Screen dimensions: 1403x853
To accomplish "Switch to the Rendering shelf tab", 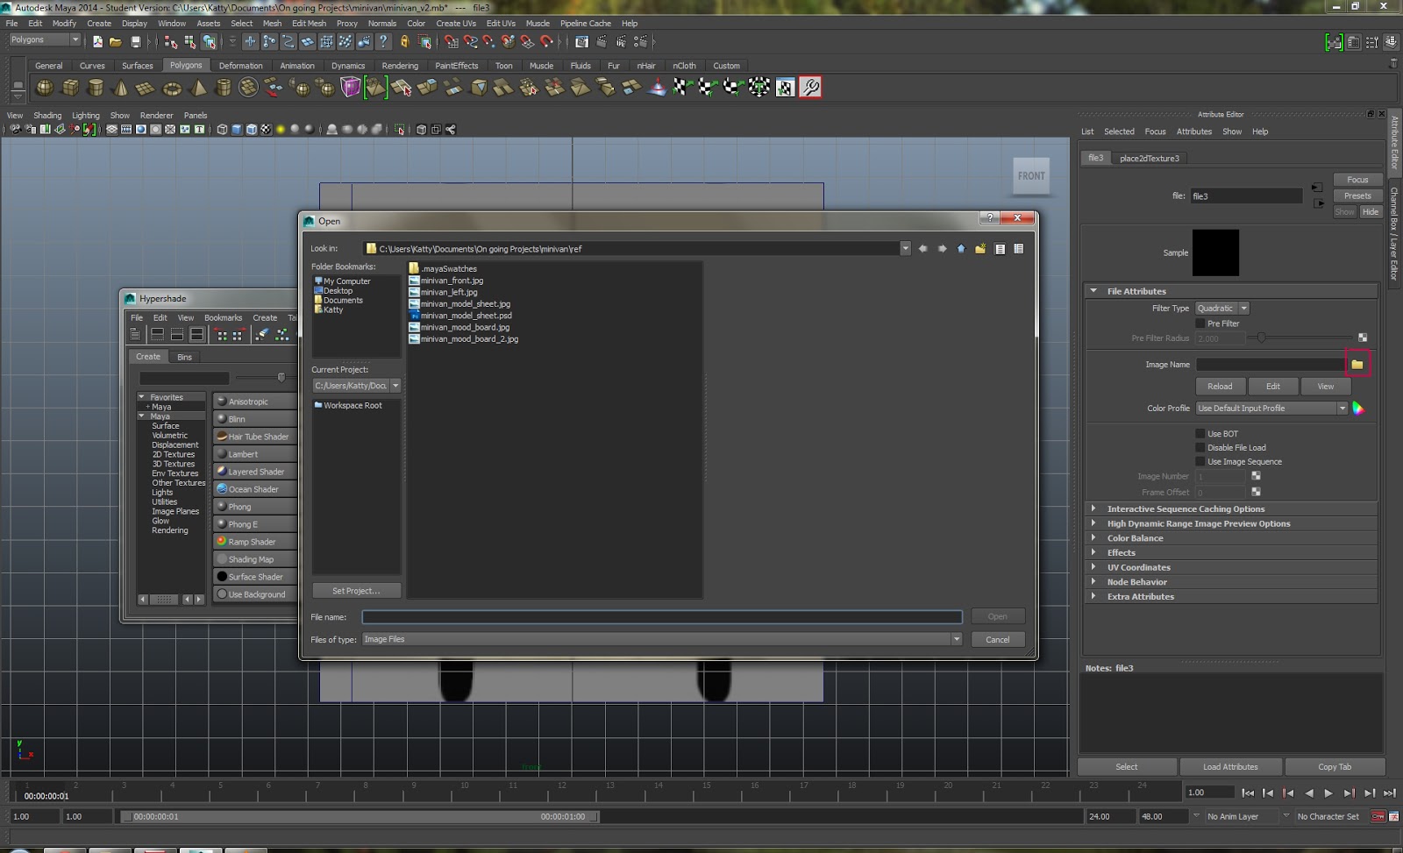I will coord(400,66).
